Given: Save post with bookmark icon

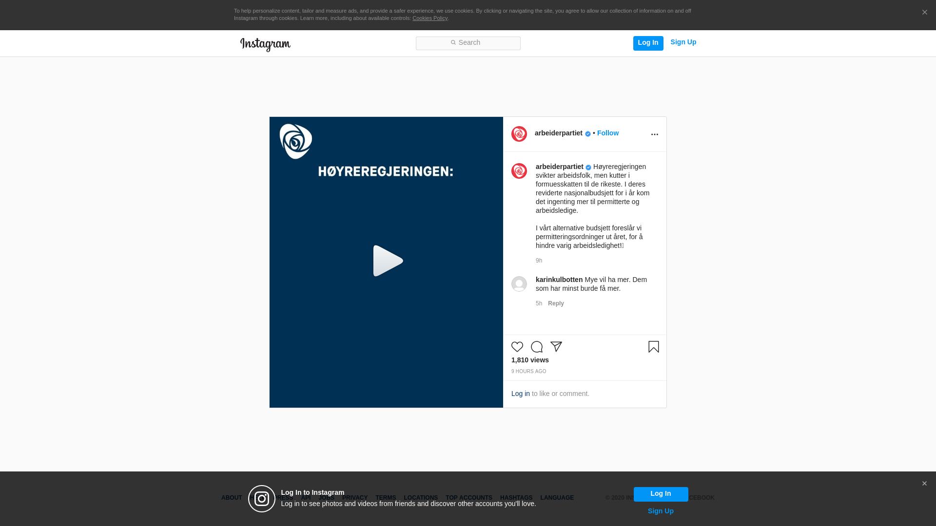Looking at the screenshot, I should tap(654, 347).
